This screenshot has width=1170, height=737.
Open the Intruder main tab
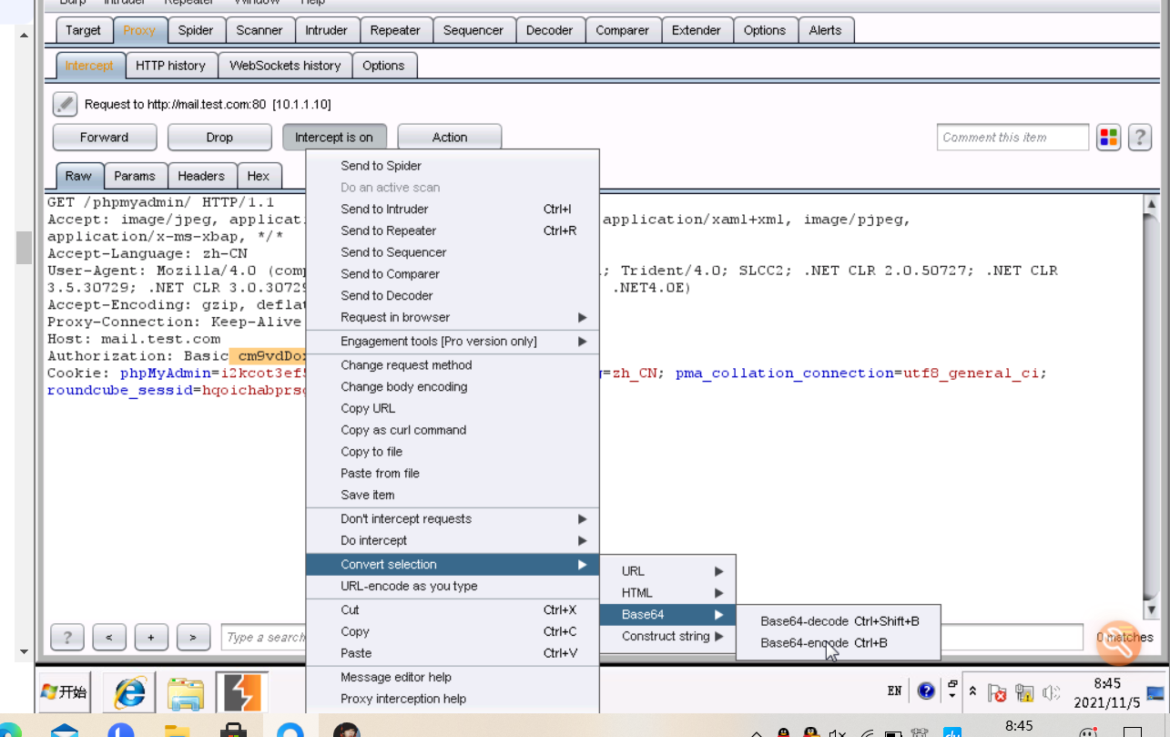[x=326, y=30]
